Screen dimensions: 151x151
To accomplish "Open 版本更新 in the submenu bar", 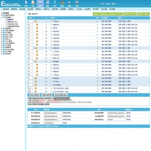I will (x=112, y=9).
